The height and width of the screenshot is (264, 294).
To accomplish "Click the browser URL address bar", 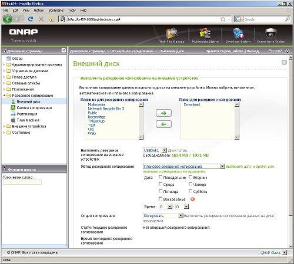I will click(x=143, y=19).
